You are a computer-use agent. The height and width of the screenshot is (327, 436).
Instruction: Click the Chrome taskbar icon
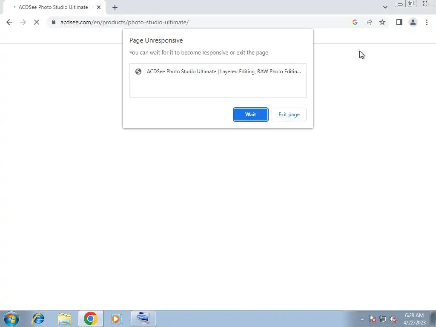91,318
